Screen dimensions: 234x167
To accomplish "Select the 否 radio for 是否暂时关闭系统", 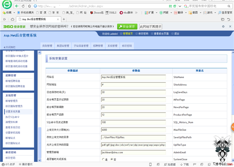I will tap(112, 159).
